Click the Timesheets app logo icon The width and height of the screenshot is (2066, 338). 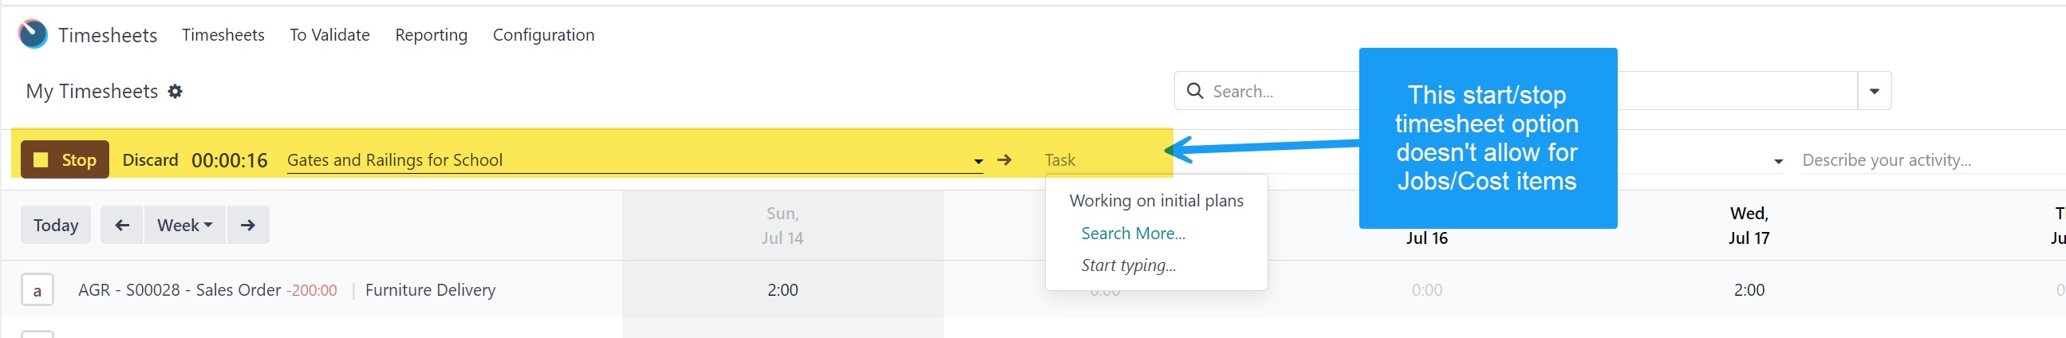33,34
